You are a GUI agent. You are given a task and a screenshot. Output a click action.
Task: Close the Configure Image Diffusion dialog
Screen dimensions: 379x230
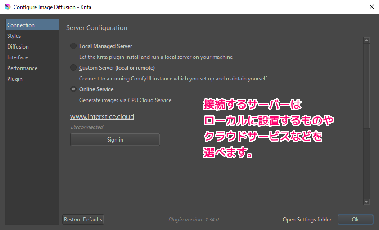tap(372, 7)
